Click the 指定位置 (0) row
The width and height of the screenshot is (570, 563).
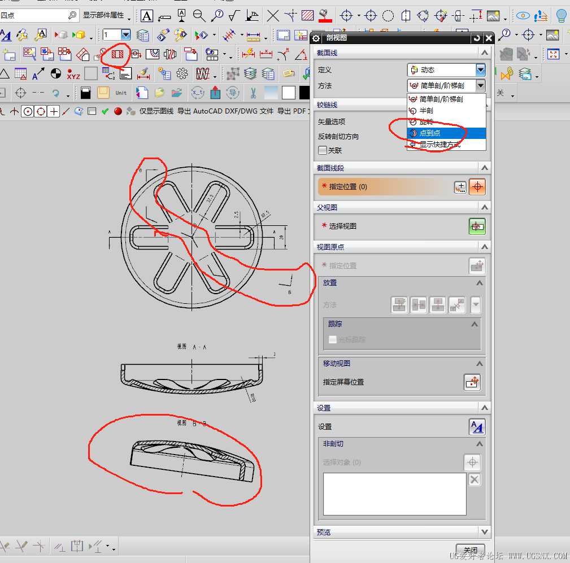[x=385, y=187]
